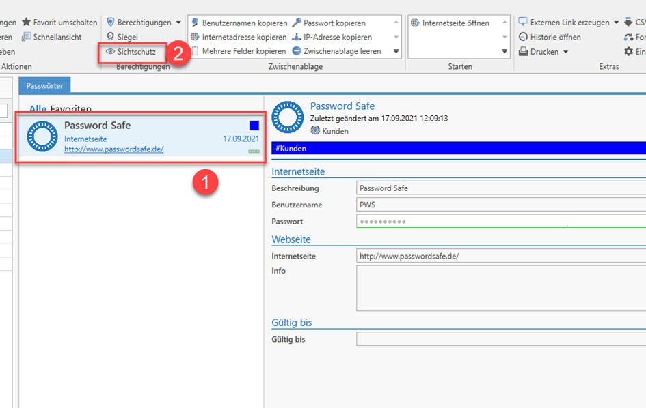Click the Starten gallery down arrow
The height and width of the screenshot is (408, 646).
click(x=504, y=37)
